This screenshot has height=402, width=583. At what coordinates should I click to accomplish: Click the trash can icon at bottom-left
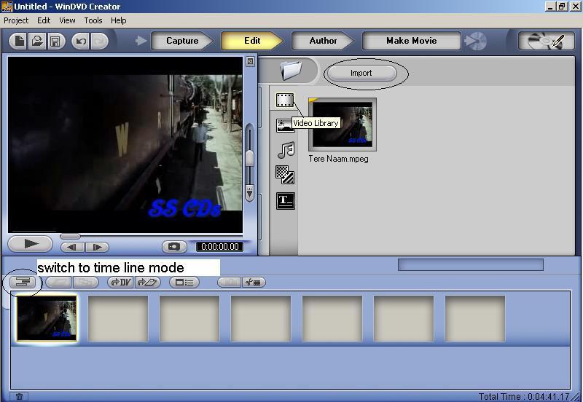click(19, 396)
